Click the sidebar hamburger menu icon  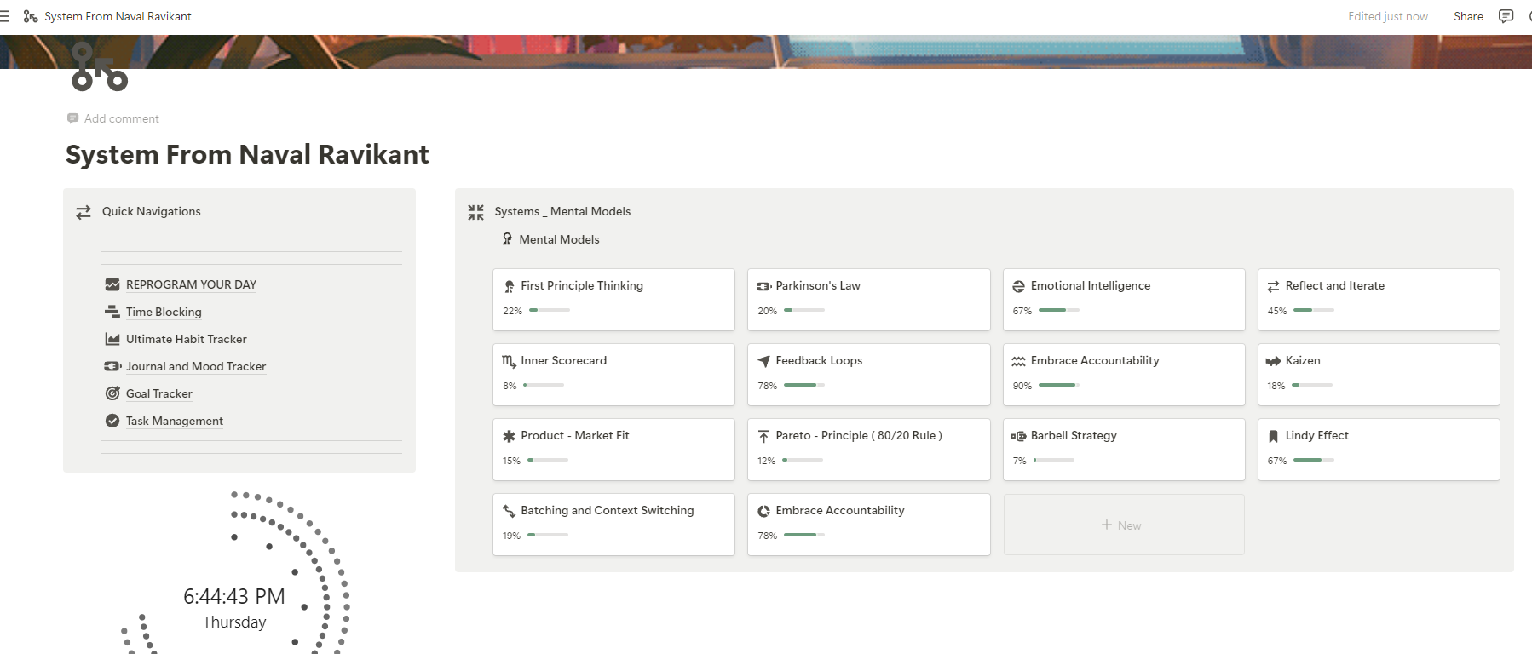[x=4, y=16]
